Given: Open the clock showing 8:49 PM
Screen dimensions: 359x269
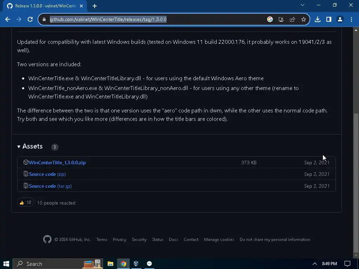Looking at the screenshot, I should pyautogui.click(x=330, y=264).
